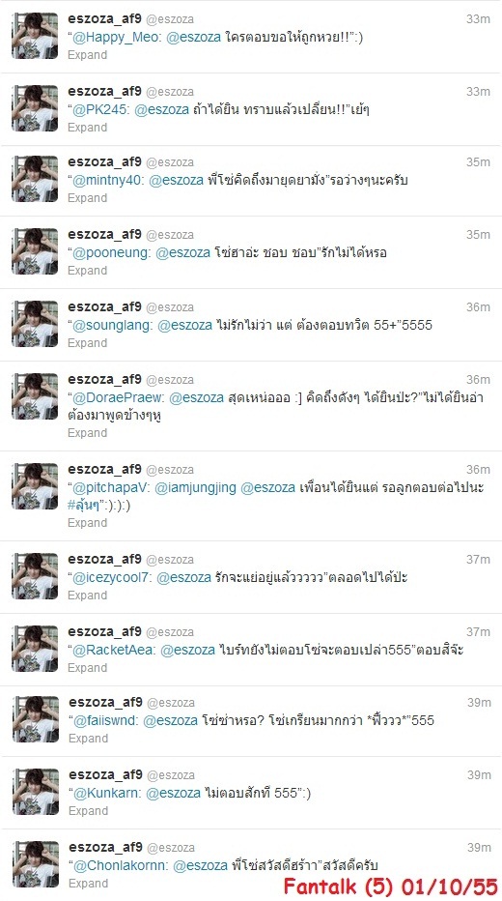Open the @faiiswnd mention link

pos(106,720)
